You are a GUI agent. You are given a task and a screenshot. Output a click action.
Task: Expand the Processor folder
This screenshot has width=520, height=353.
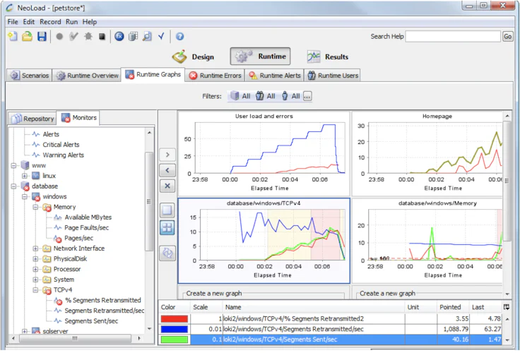click(x=35, y=269)
